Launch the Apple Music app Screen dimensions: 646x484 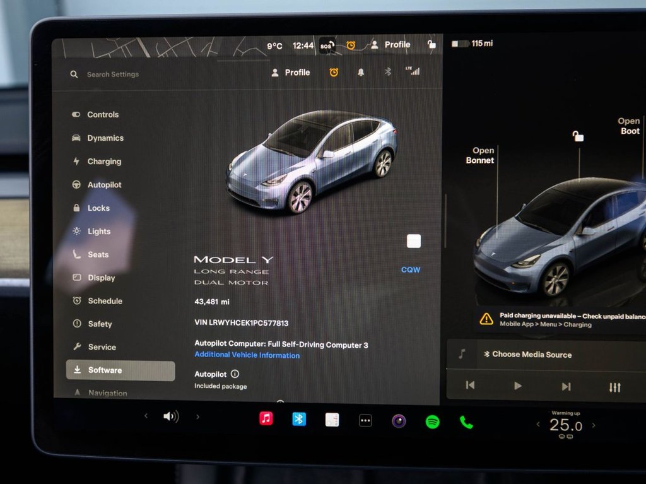point(265,418)
